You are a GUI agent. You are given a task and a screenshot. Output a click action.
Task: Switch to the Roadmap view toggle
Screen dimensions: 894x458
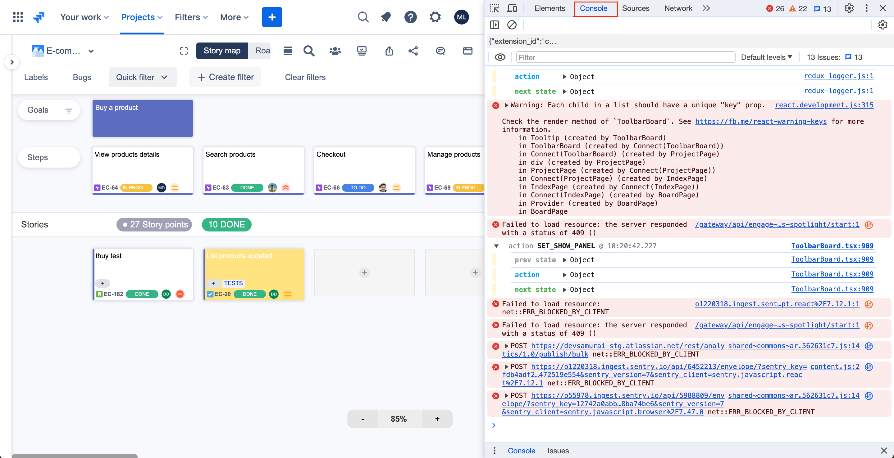click(x=262, y=51)
